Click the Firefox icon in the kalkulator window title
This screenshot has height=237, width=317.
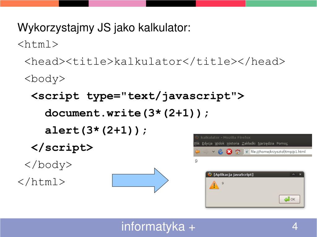point(197,137)
